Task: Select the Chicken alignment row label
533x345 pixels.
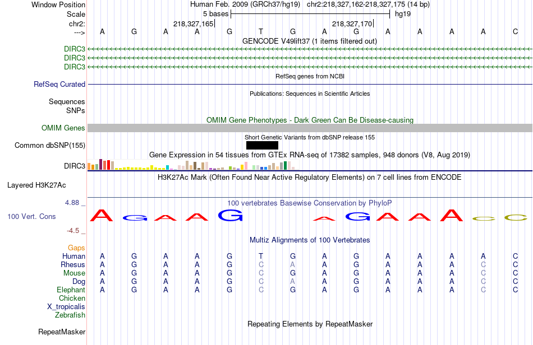Action: coord(72,298)
